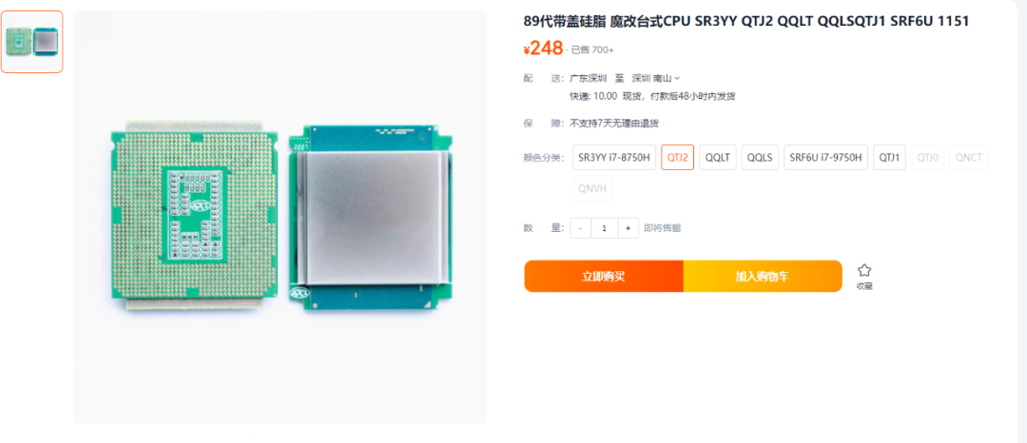Viewport: 1027px width, 443px height.
Task: Select the QTJ2 variant
Action: pyautogui.click(x=677, y=157)
